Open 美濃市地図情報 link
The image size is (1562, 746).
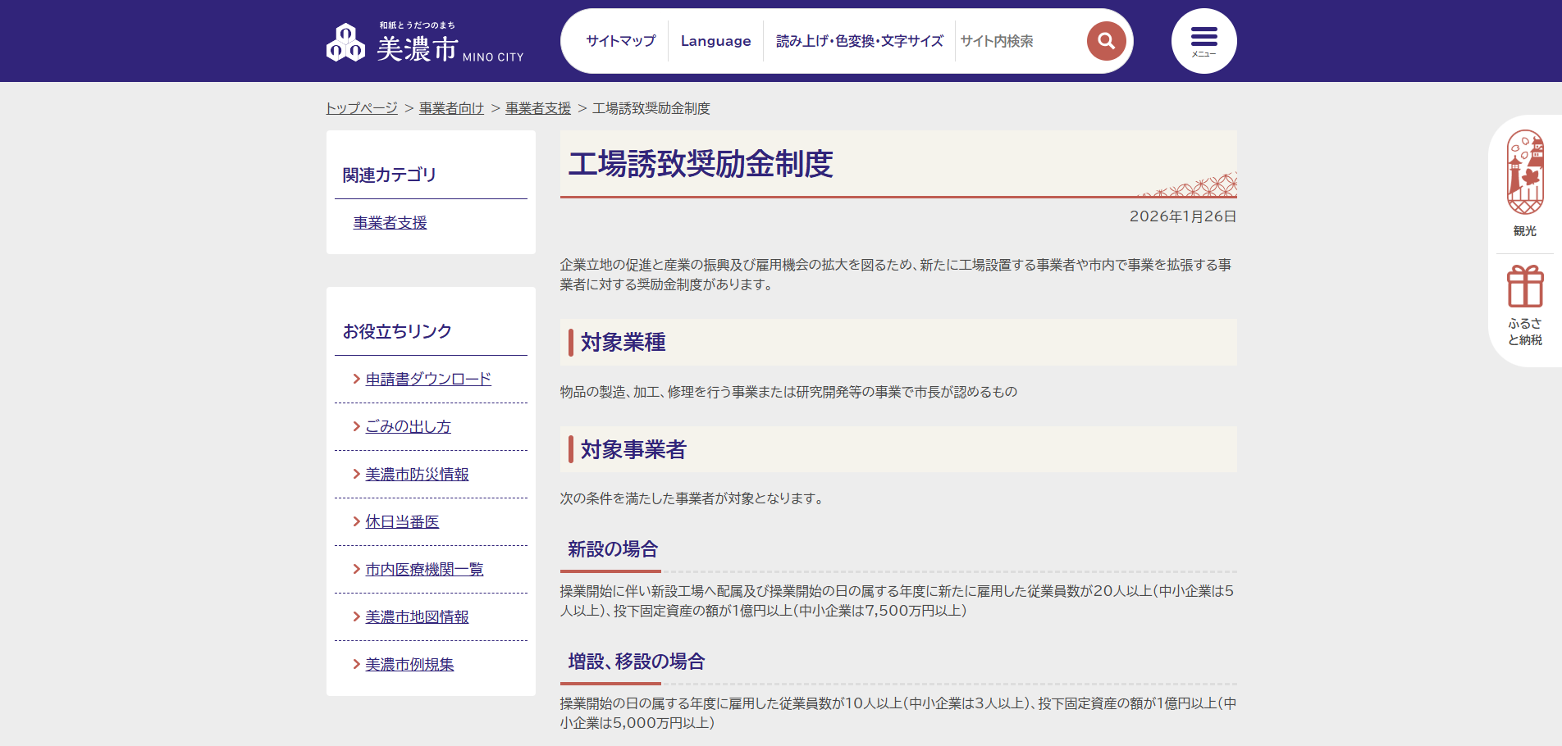point(418,616)
